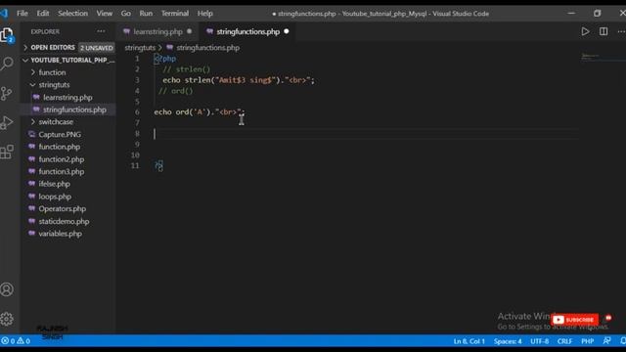Change file encoding via UTF-8
The height and width of the screenshot is (352, 626).
tap(539, 341)
